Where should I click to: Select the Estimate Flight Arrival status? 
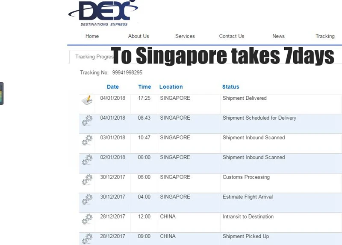(x=248, y=197)
